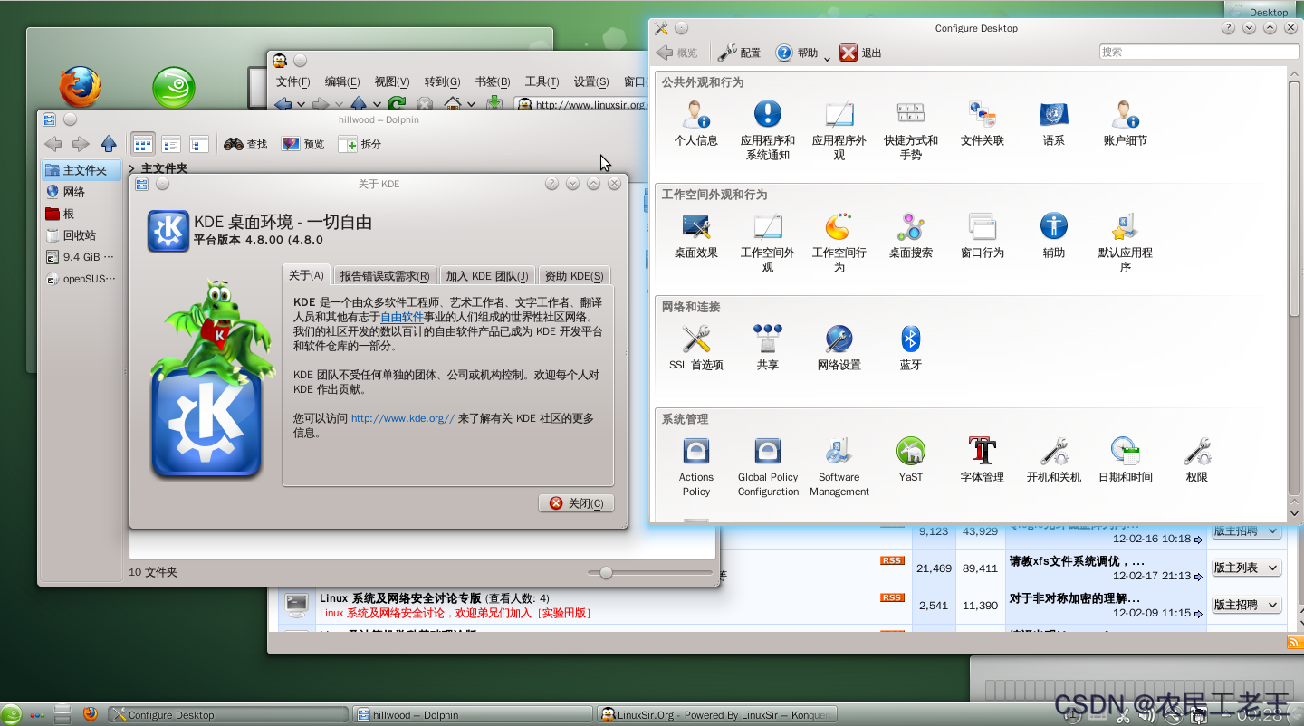Image resolution: width=1304 pixels, height=726 pixels.
Task: Follow the 自由软件 link
Action: click(x=402, y=317)
